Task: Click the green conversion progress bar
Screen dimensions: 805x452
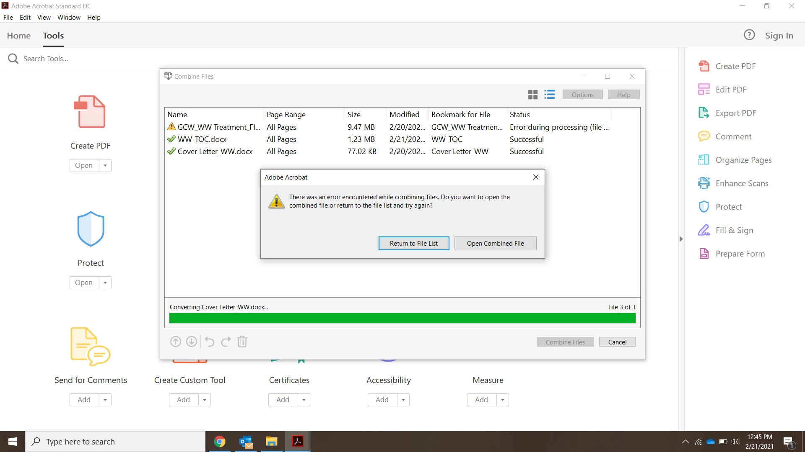Action: click(402, 318)
